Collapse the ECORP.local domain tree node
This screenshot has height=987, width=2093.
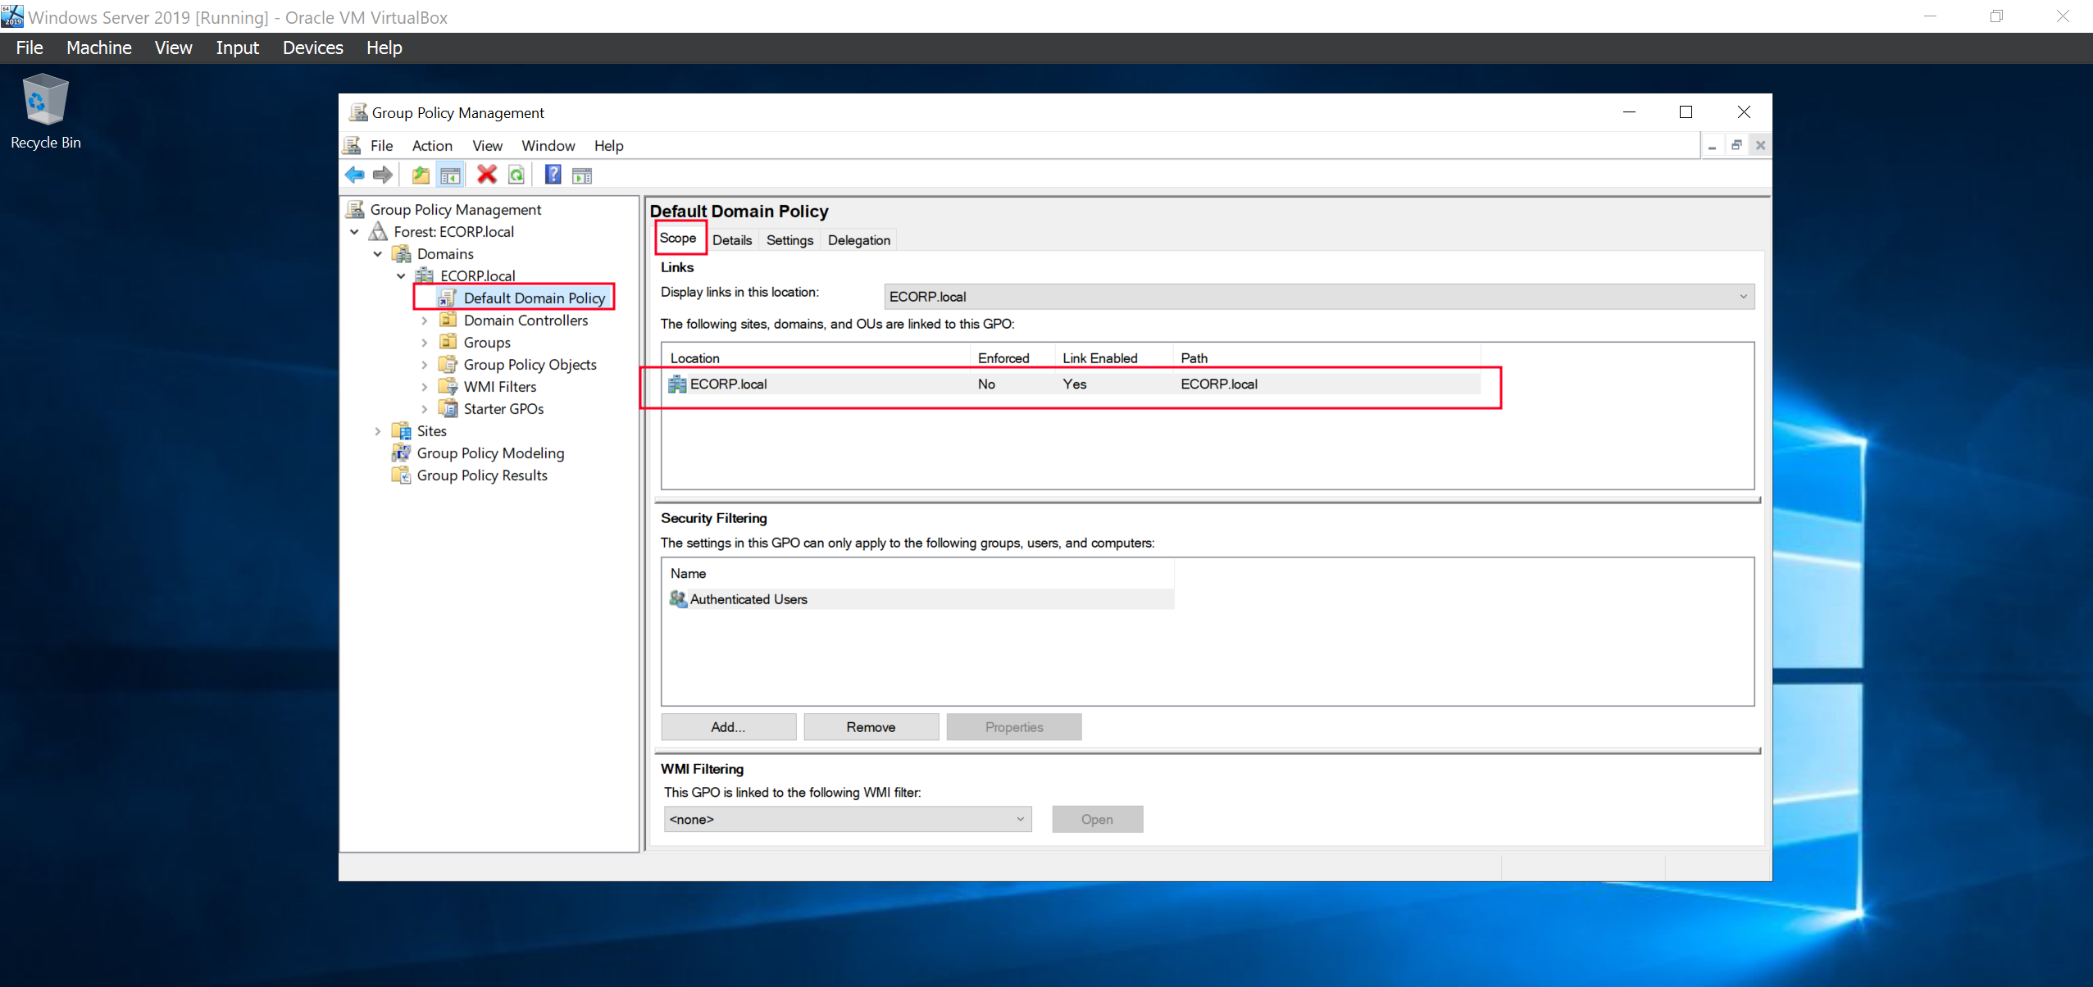pyautogui.click(x=402, y=276)
